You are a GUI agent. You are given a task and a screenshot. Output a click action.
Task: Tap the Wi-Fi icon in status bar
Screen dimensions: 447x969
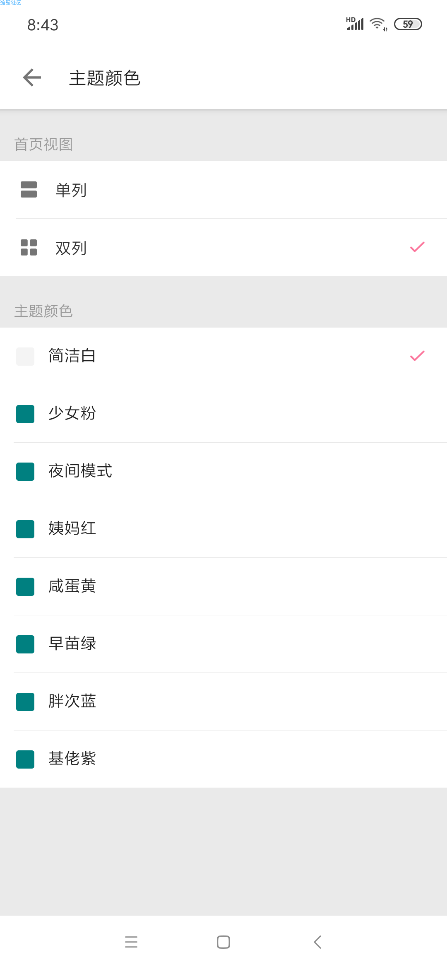point(378,24)
